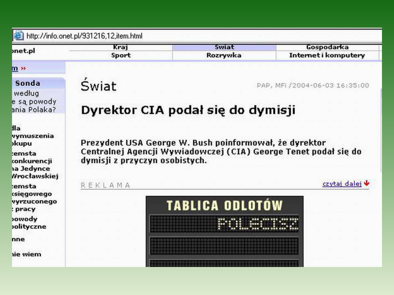Screen dimensions: 394x295
Task: Click the vertical scrollbar on the right edge
Action: [x=381, y=146]
